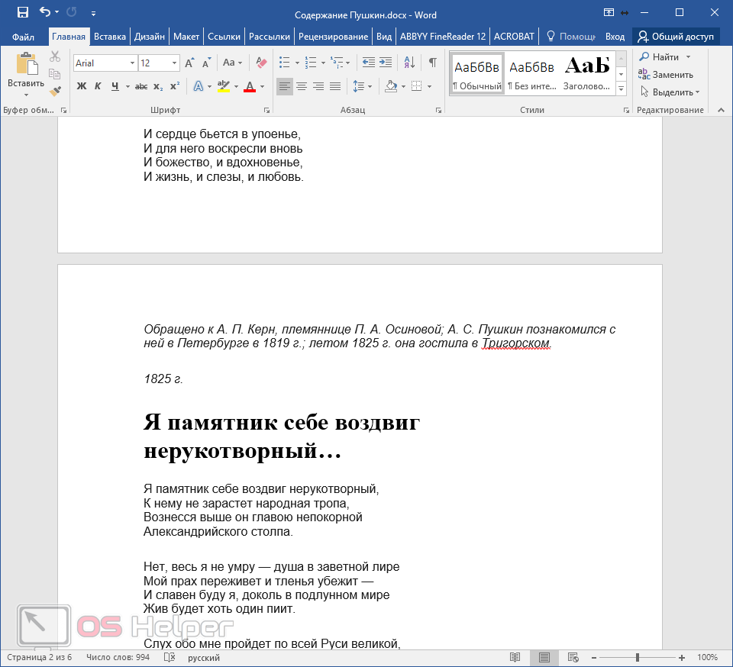This screenshot has height=667, width=733.
Task: Toggle italic formatting (К)
Action: tap(98, 86)
